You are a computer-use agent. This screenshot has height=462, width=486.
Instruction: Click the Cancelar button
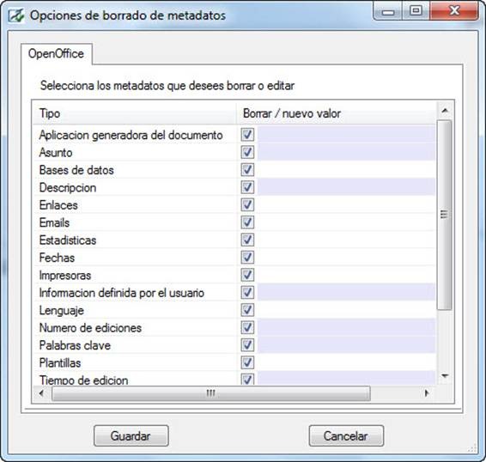(346, 435)
